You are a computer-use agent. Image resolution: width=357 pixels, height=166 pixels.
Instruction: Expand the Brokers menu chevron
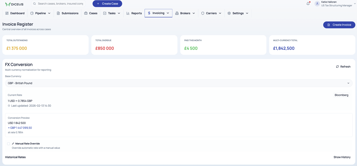[x=194, y=13]
